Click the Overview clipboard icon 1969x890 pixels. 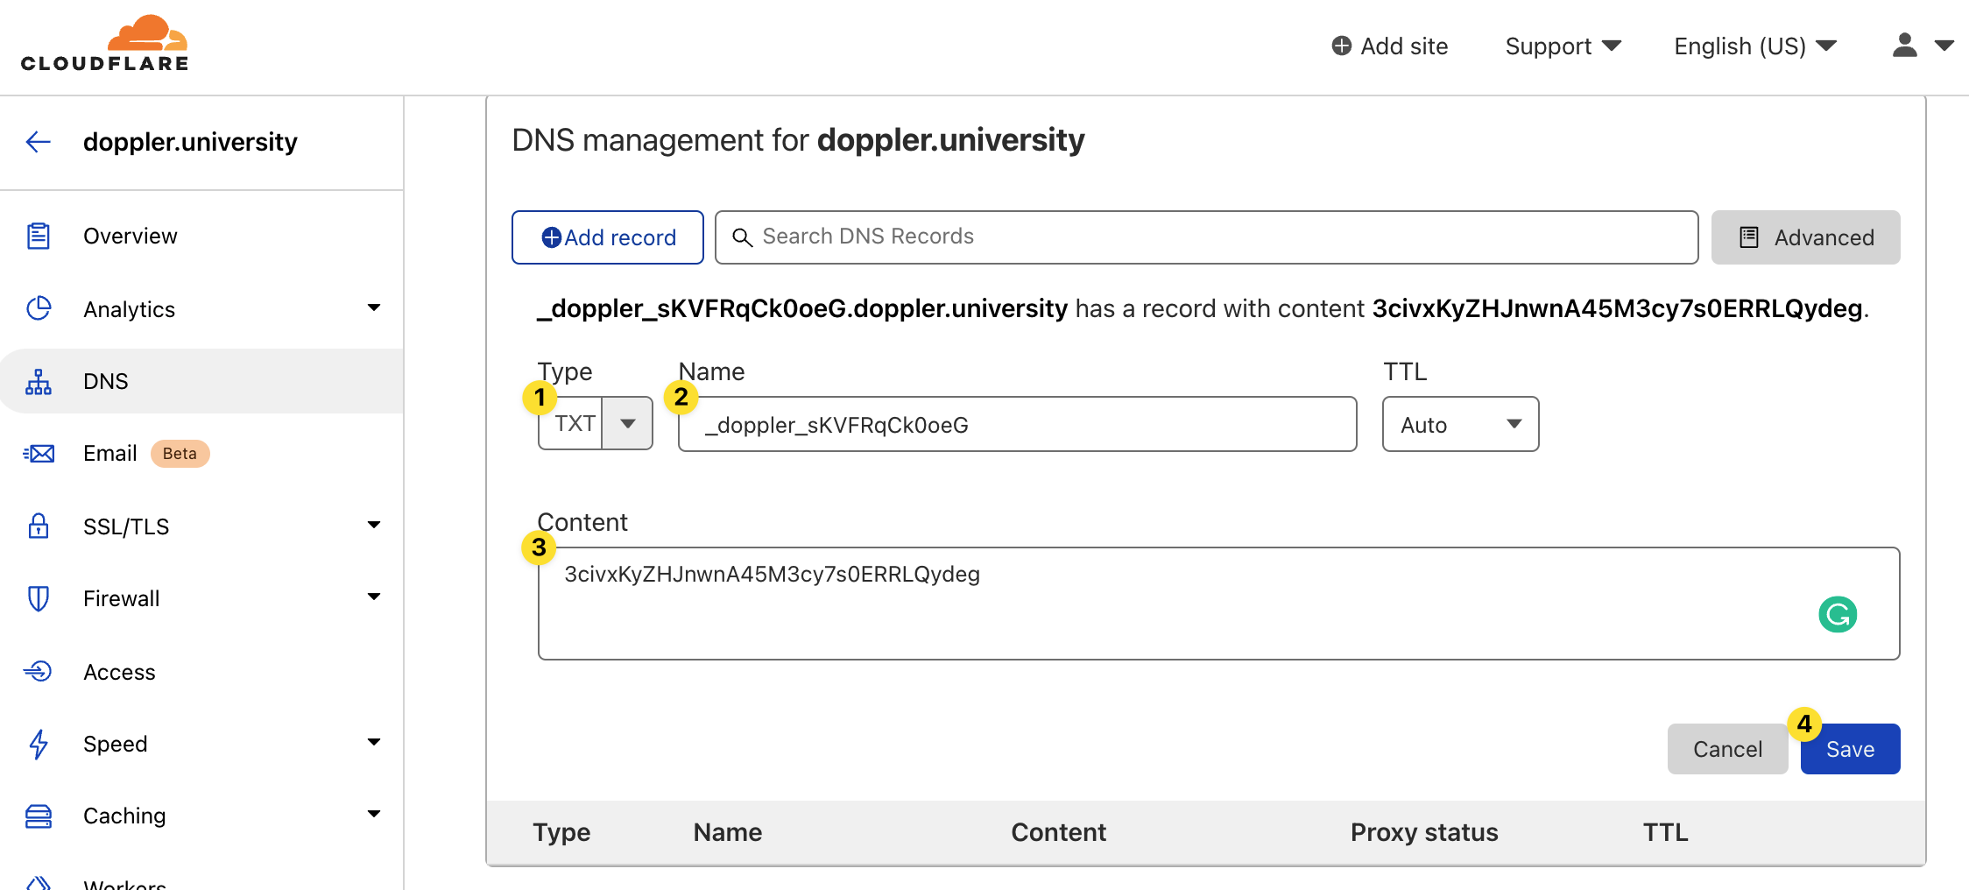point(39,236)
